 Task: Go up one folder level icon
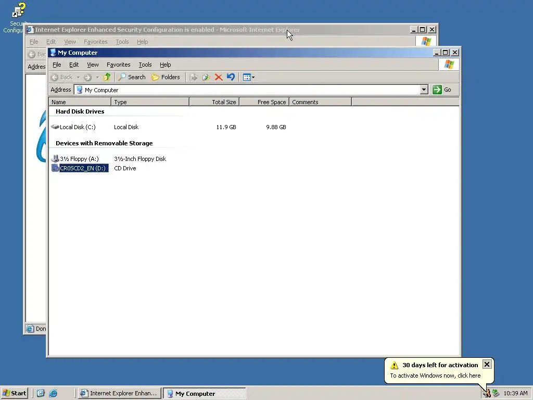click(x=107, y=77)
